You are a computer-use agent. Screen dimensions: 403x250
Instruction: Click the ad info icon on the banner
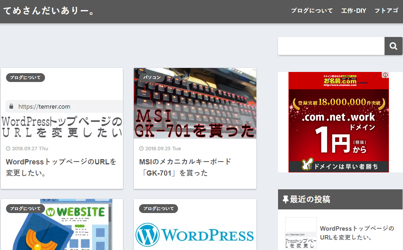[x=385, y=75]
